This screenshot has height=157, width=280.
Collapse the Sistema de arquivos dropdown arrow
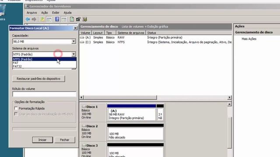coord(73,54)
